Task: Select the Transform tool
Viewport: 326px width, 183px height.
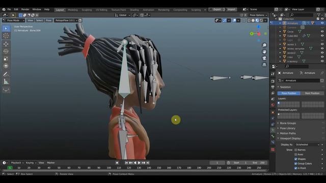Action: click(x=6, y=66)
